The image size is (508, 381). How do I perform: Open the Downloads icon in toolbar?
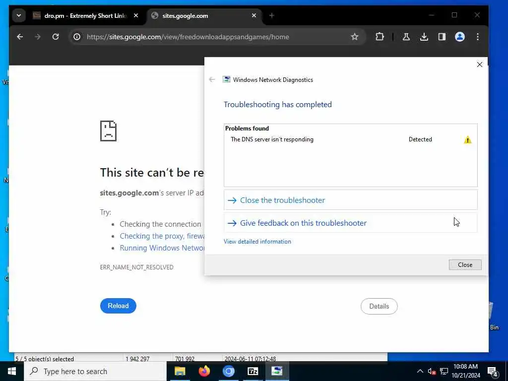point(424,37)
